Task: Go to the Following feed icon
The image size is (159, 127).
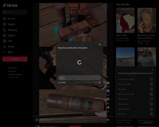Action: coord(4,30)
